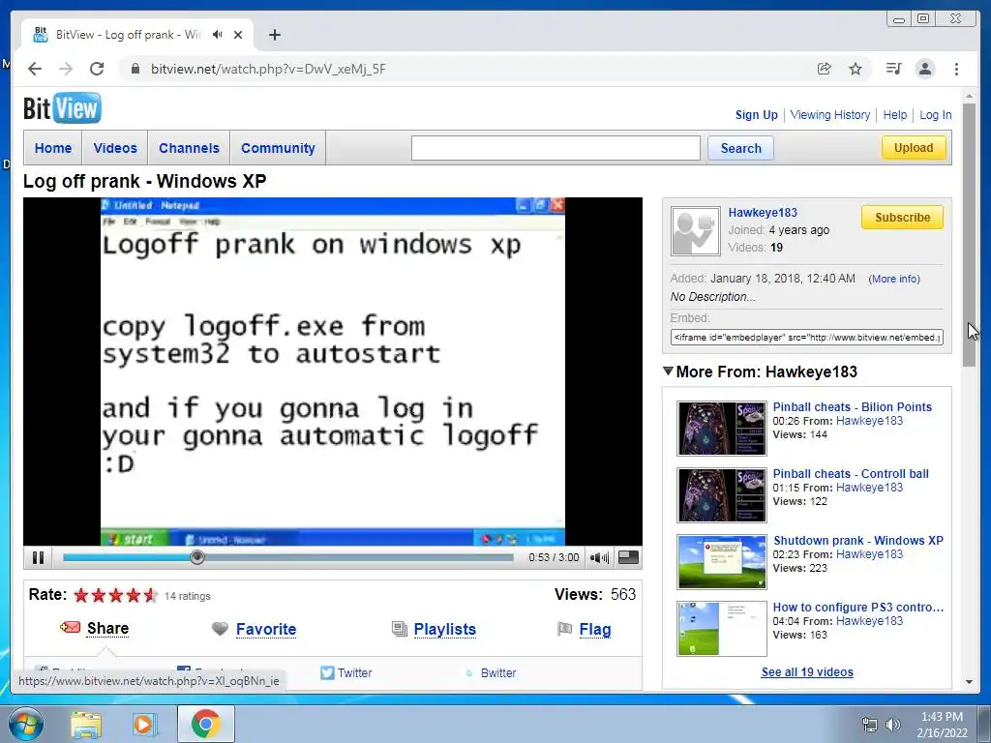This screenshot has width=991, height=743.
Task: Click the Chrome address bar URL
Action: (268, 69)
